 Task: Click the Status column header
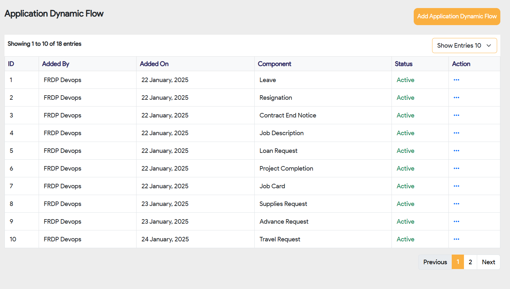click(x=403, y=64)
